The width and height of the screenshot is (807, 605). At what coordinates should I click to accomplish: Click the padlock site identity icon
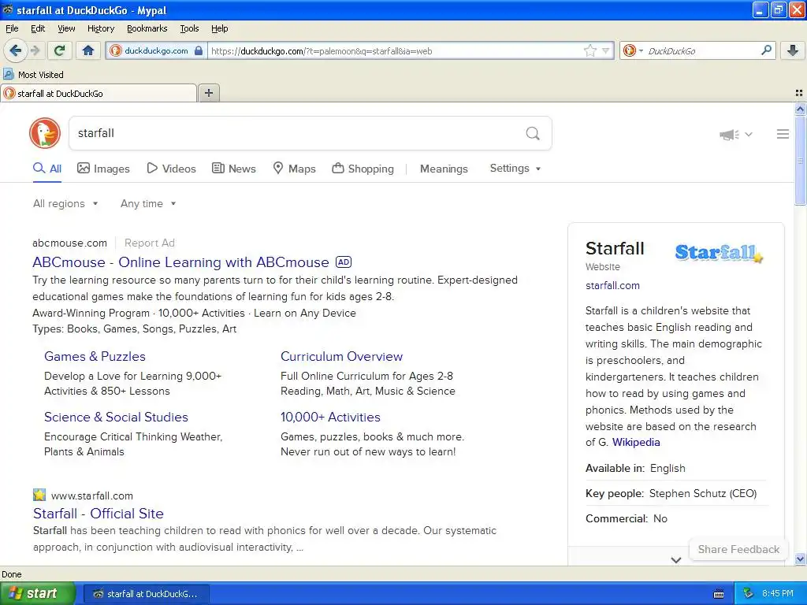[198, 50]
